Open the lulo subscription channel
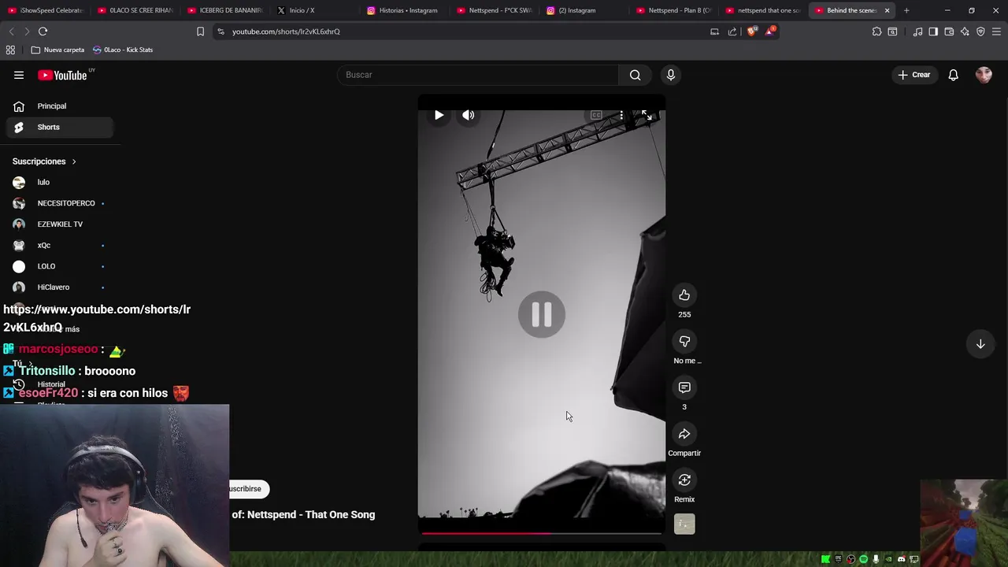 tap(59, 182)
